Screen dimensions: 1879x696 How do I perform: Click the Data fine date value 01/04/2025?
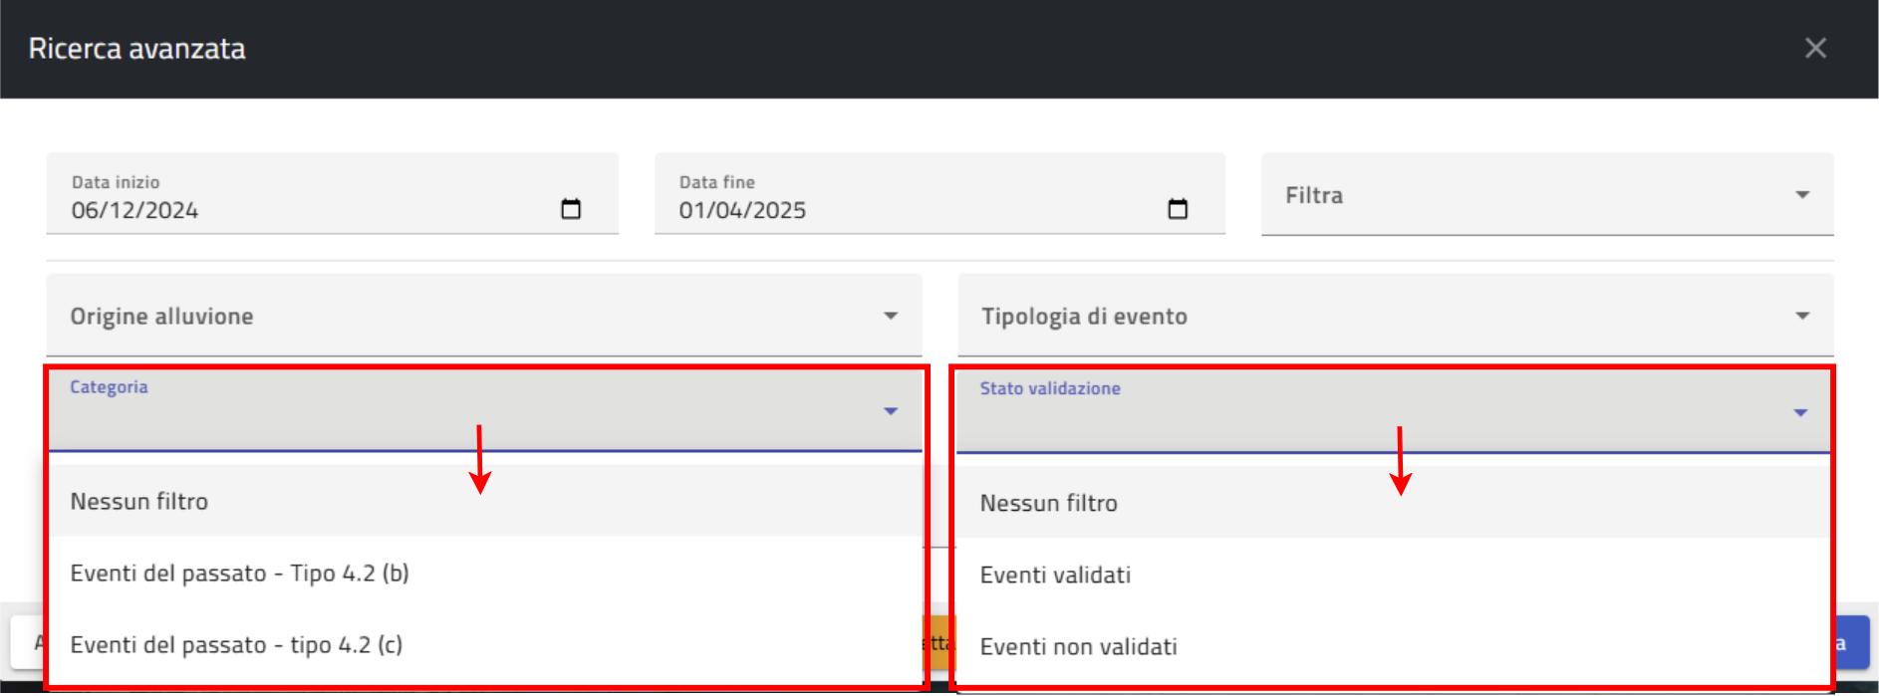tap(742, 210)
